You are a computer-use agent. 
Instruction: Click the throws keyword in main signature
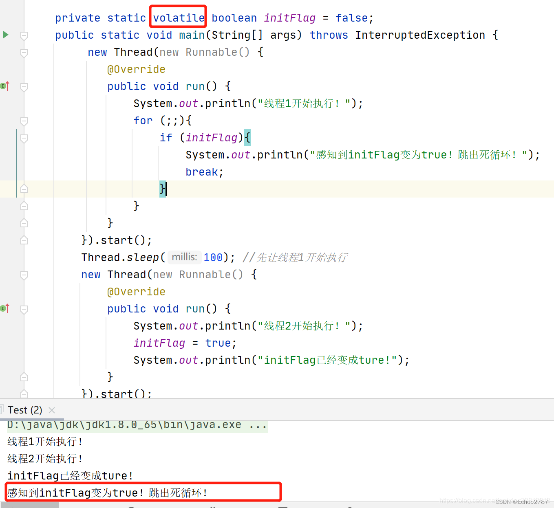coord(329,35)
